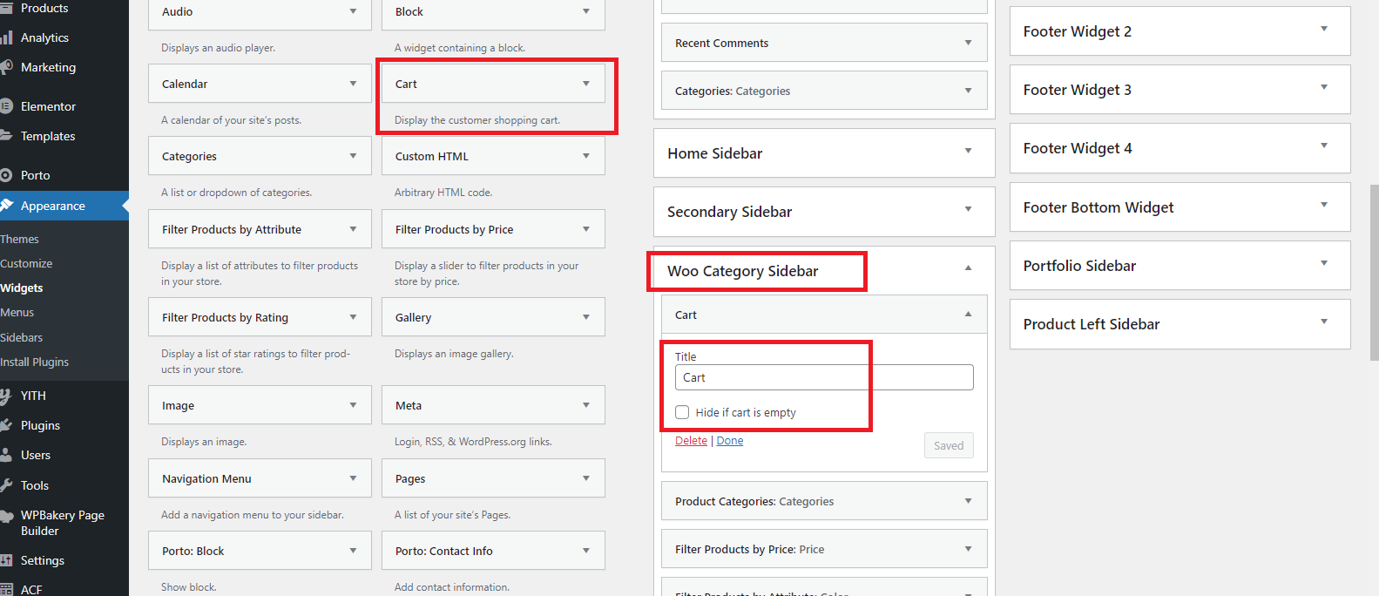1379x596 pixels.
Task: Click the Marketing megaphone icon
Action: (6, 67)
